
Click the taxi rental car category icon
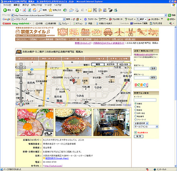[108, 32]
